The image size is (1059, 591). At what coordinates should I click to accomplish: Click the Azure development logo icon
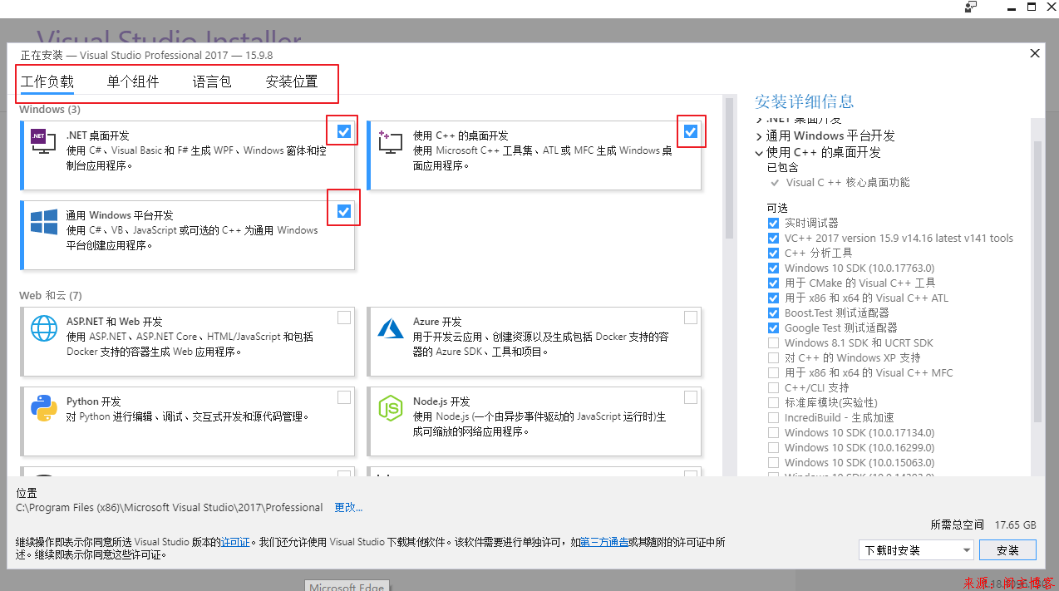(390, 328)
